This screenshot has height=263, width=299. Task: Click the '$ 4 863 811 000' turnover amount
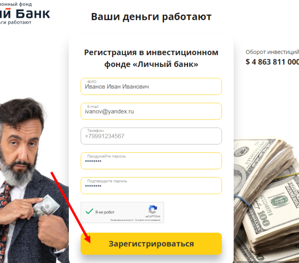coord(272,62)
